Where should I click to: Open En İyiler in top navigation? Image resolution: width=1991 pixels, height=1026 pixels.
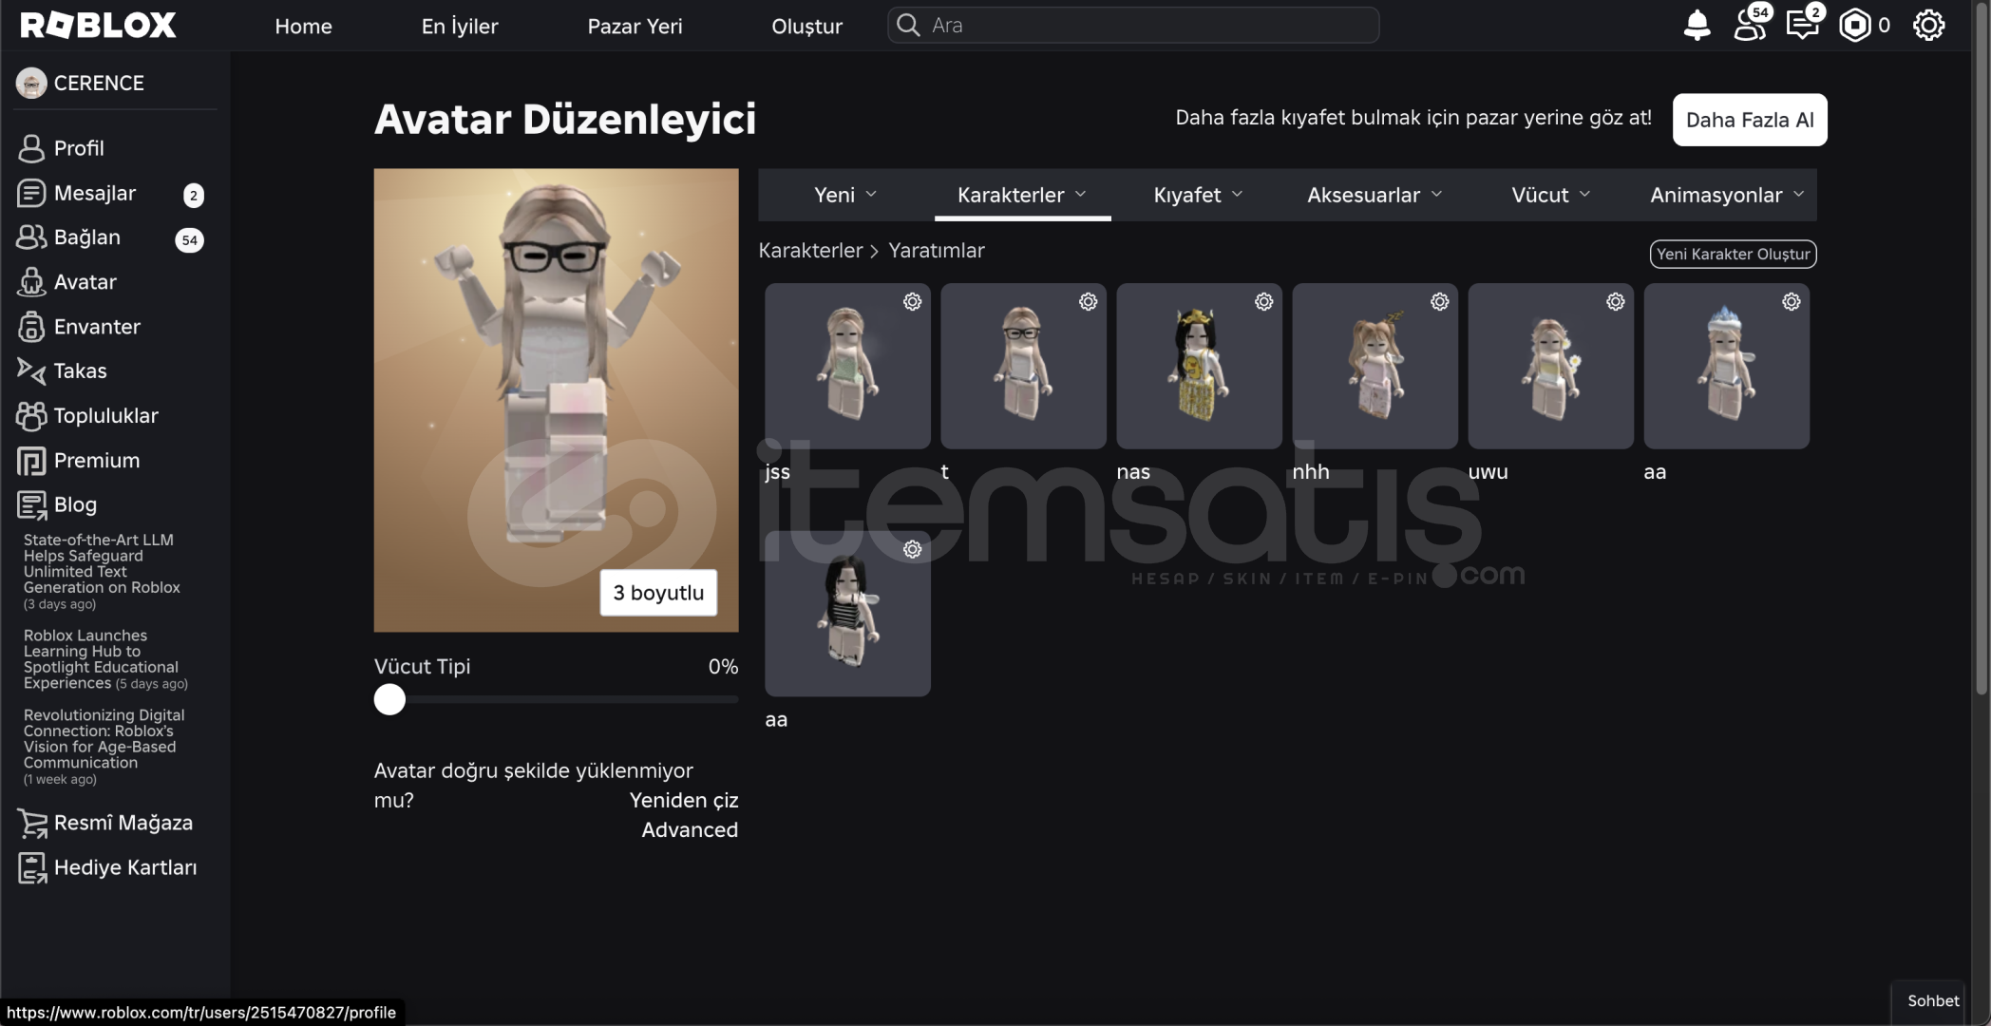(460, 27)
